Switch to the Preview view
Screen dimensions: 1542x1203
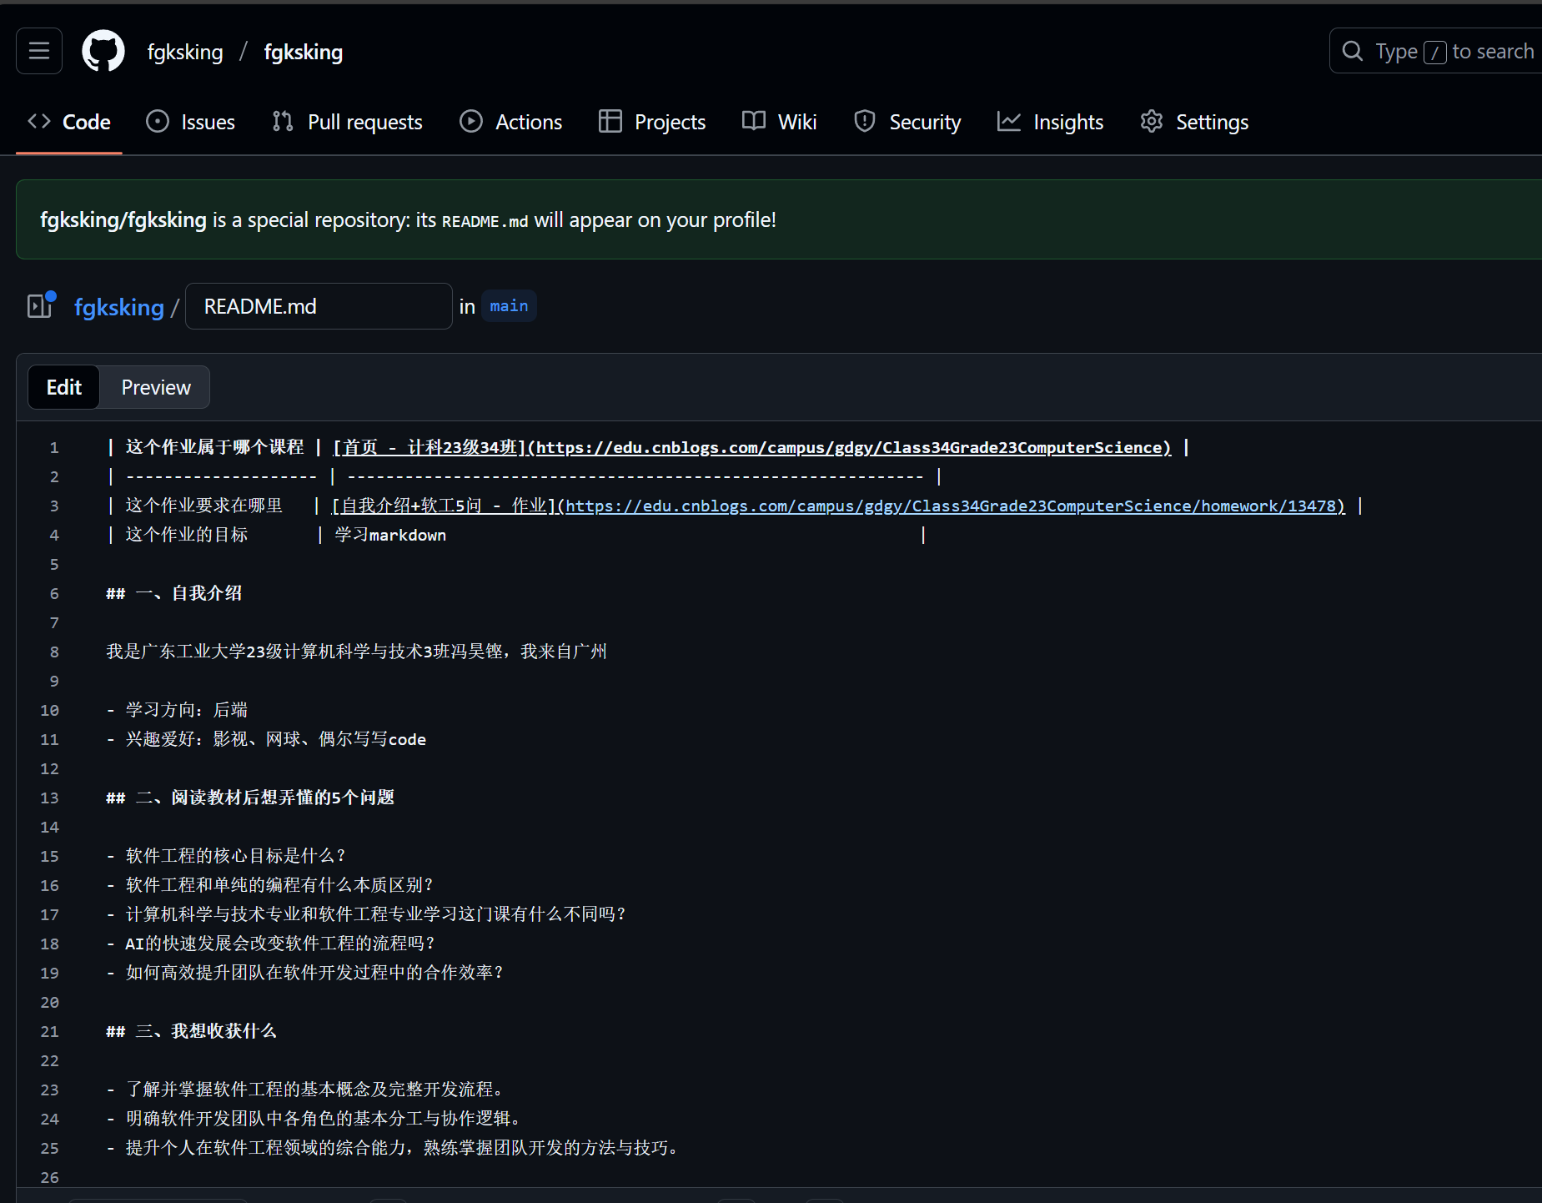point(156,387)
